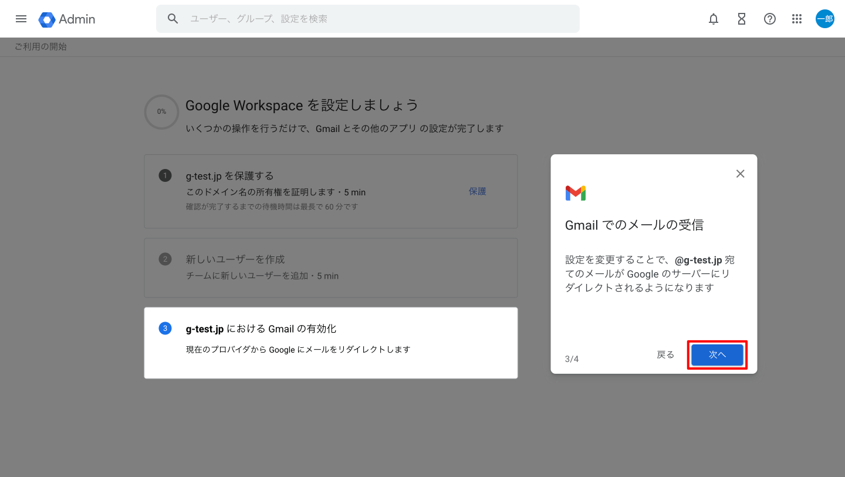Open the Google apps grid launcher

(797, 19)
